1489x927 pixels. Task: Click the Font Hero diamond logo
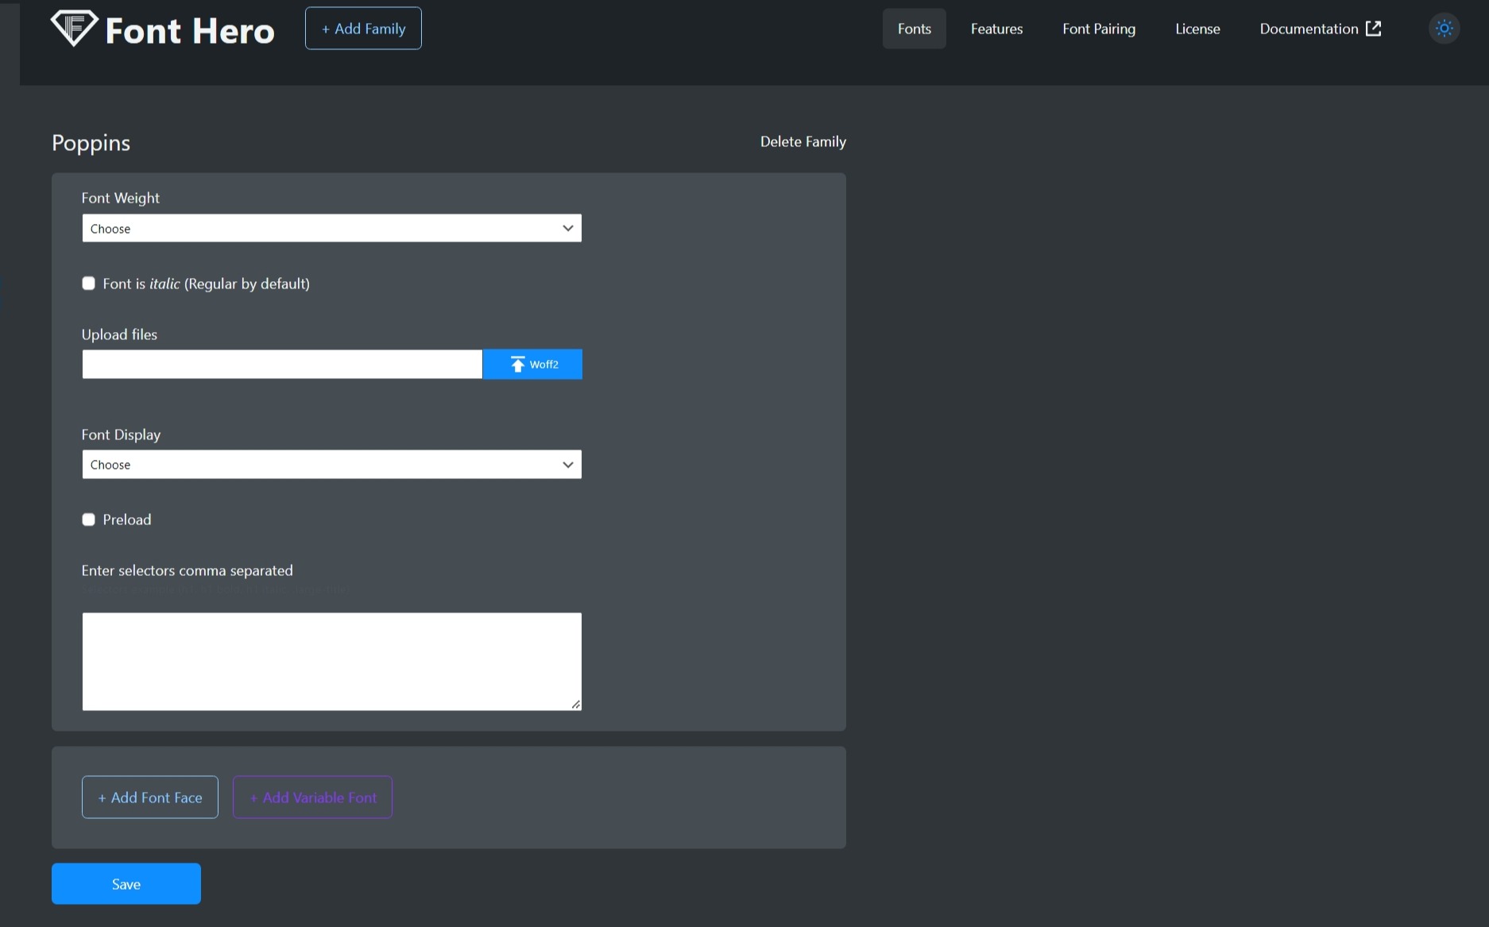click(74, 28)
